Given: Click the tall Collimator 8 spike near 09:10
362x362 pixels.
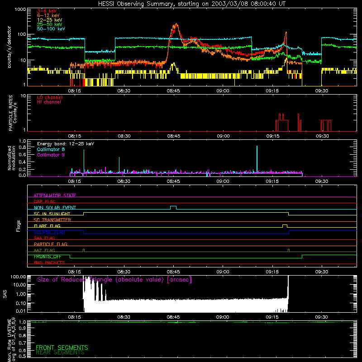Looking at the screenshot, I should pyautogui.click(x=257, y=159).
